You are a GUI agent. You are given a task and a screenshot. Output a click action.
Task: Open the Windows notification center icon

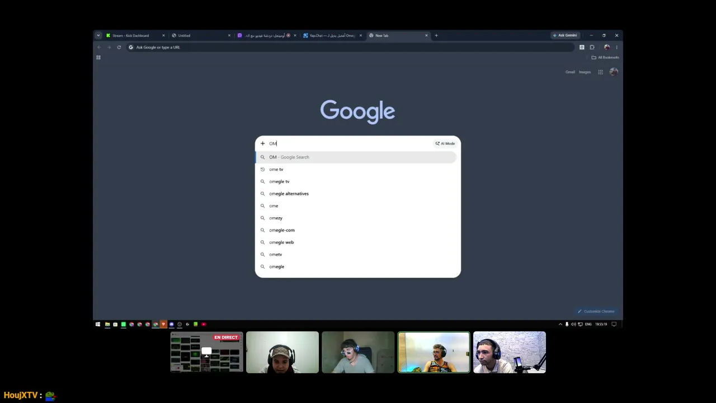pos(614,324)
